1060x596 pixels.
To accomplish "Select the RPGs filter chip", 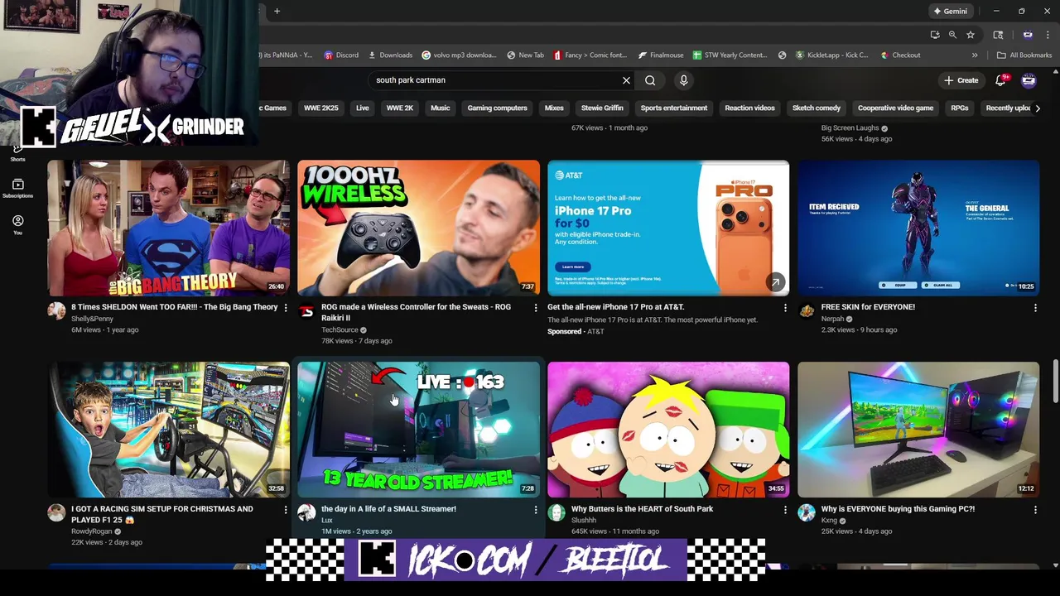I will [x=959, y=108].
